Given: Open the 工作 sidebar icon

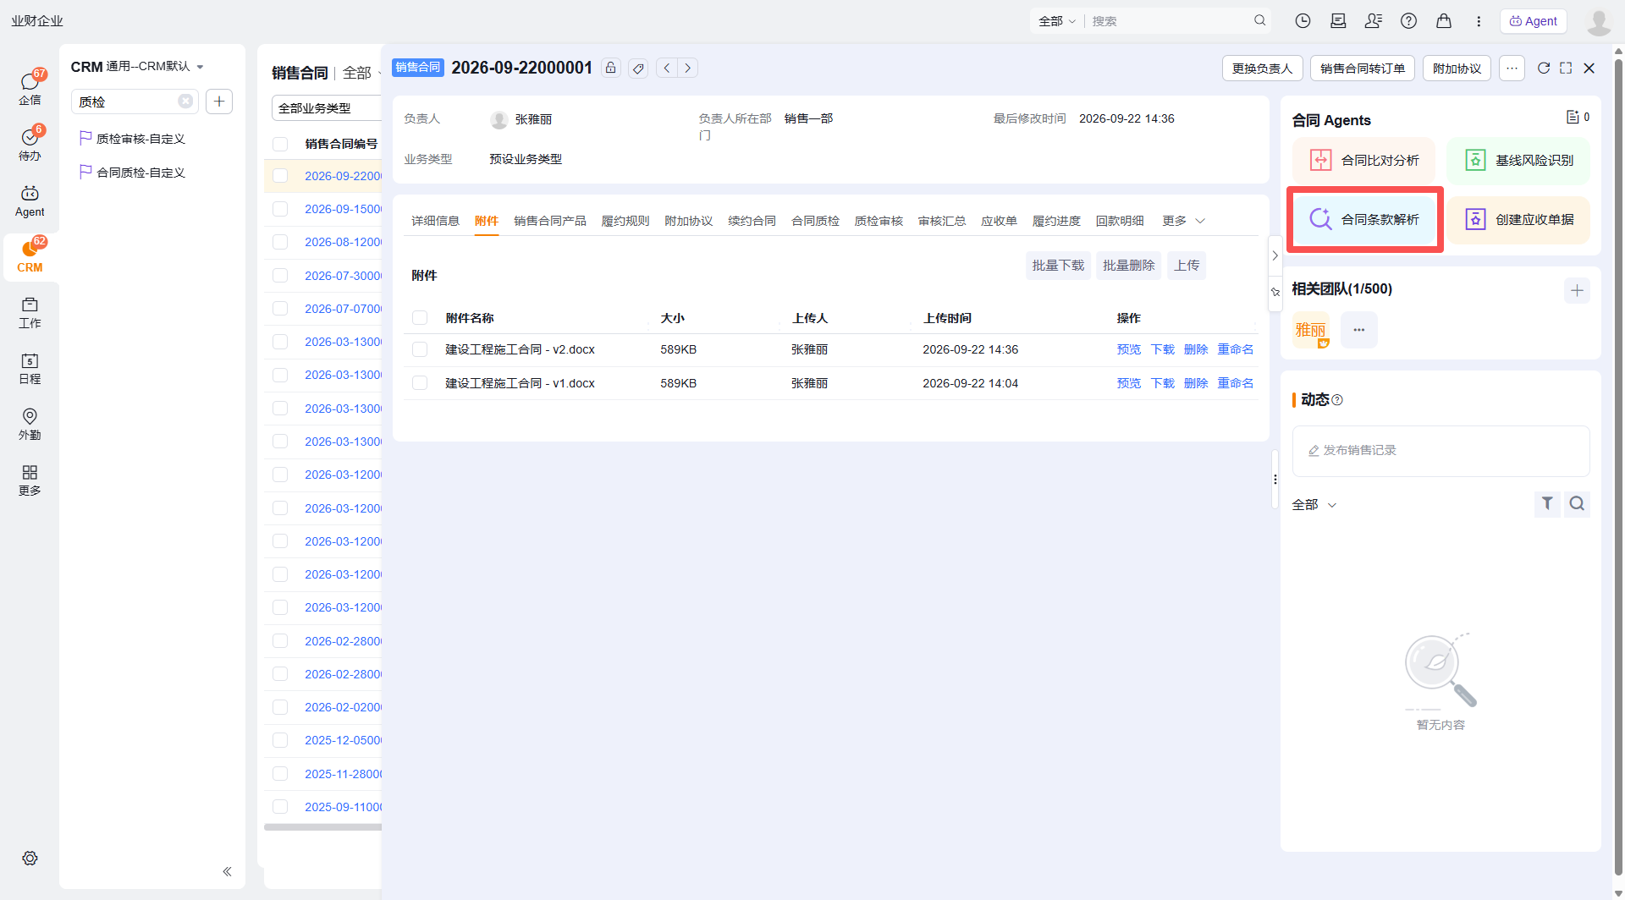Looking at the screenshot, I should [30, 312].
